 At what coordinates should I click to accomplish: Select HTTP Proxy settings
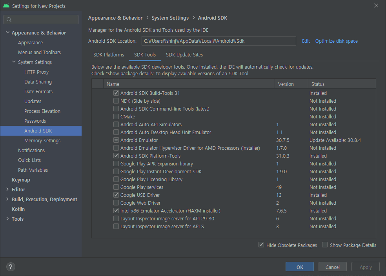pyautogui.click(x=36, y=72)
